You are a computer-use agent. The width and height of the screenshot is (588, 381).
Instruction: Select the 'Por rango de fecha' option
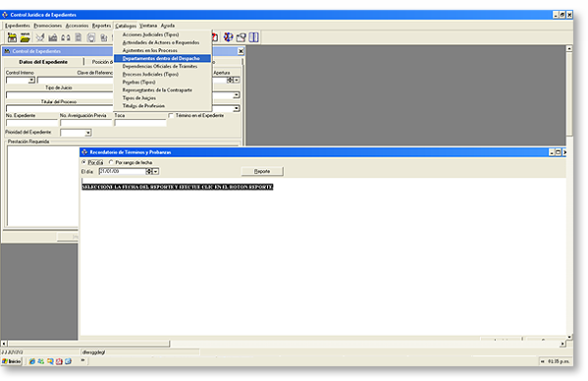111,162
